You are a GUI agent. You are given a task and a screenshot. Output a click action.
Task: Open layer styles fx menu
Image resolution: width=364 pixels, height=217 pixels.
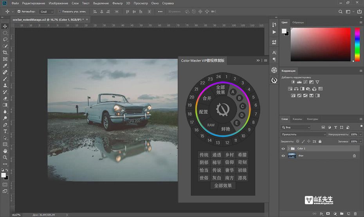tap(321, 214)
